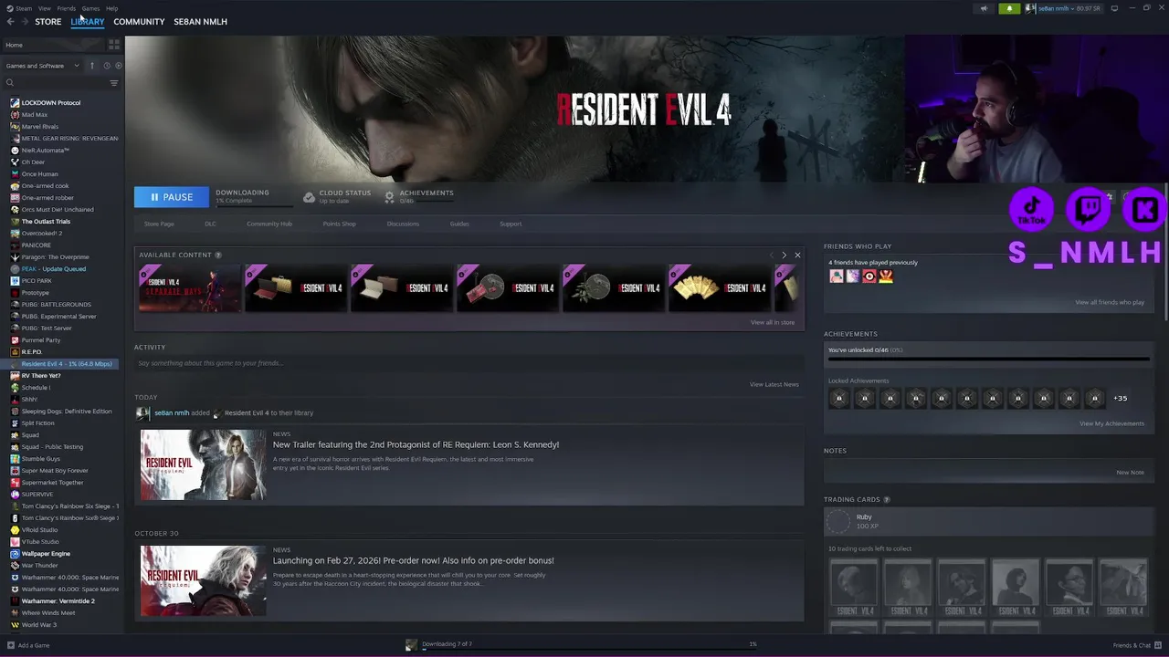Viewport: 1169px width, 657px height.
Task: Go to the Community Hub
Action: point(269,224)
